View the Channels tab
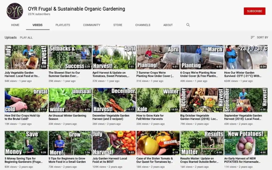Viewport: 272px width, 170px height. point(143,25)
